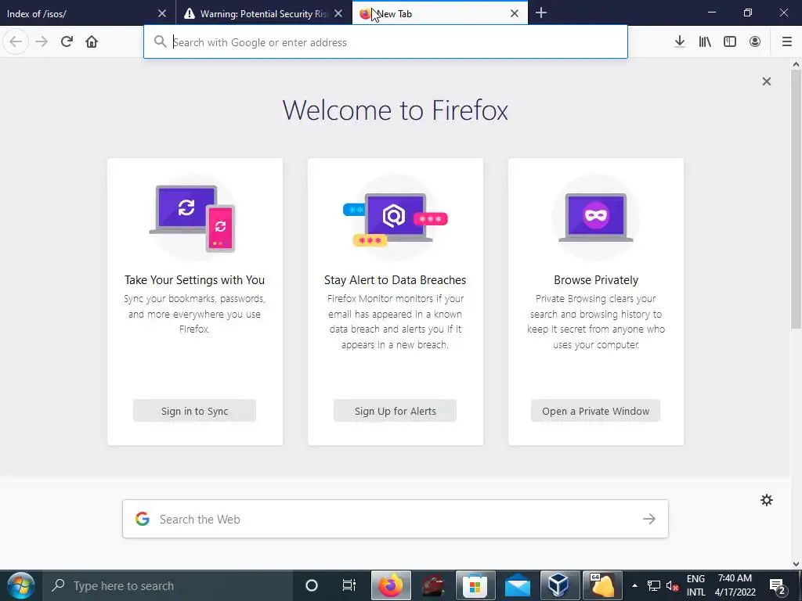The image size is (802, 601).
Task: Close the New Tab tab
Action: [515, 13]
